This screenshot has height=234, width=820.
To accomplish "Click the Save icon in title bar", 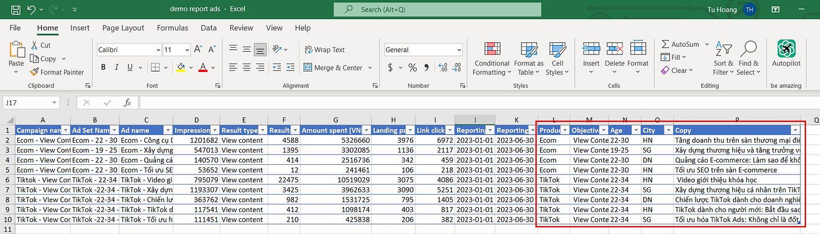I will pos(15,10).
